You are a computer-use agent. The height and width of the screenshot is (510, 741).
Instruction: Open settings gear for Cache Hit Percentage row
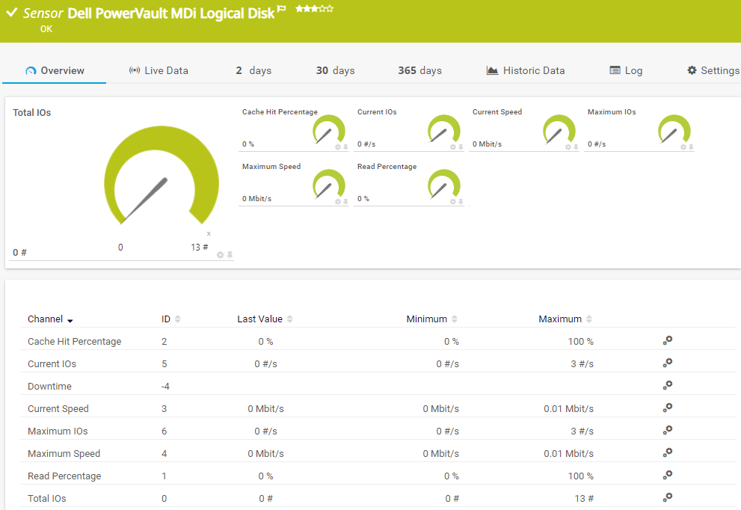click(x=668, y=340)
